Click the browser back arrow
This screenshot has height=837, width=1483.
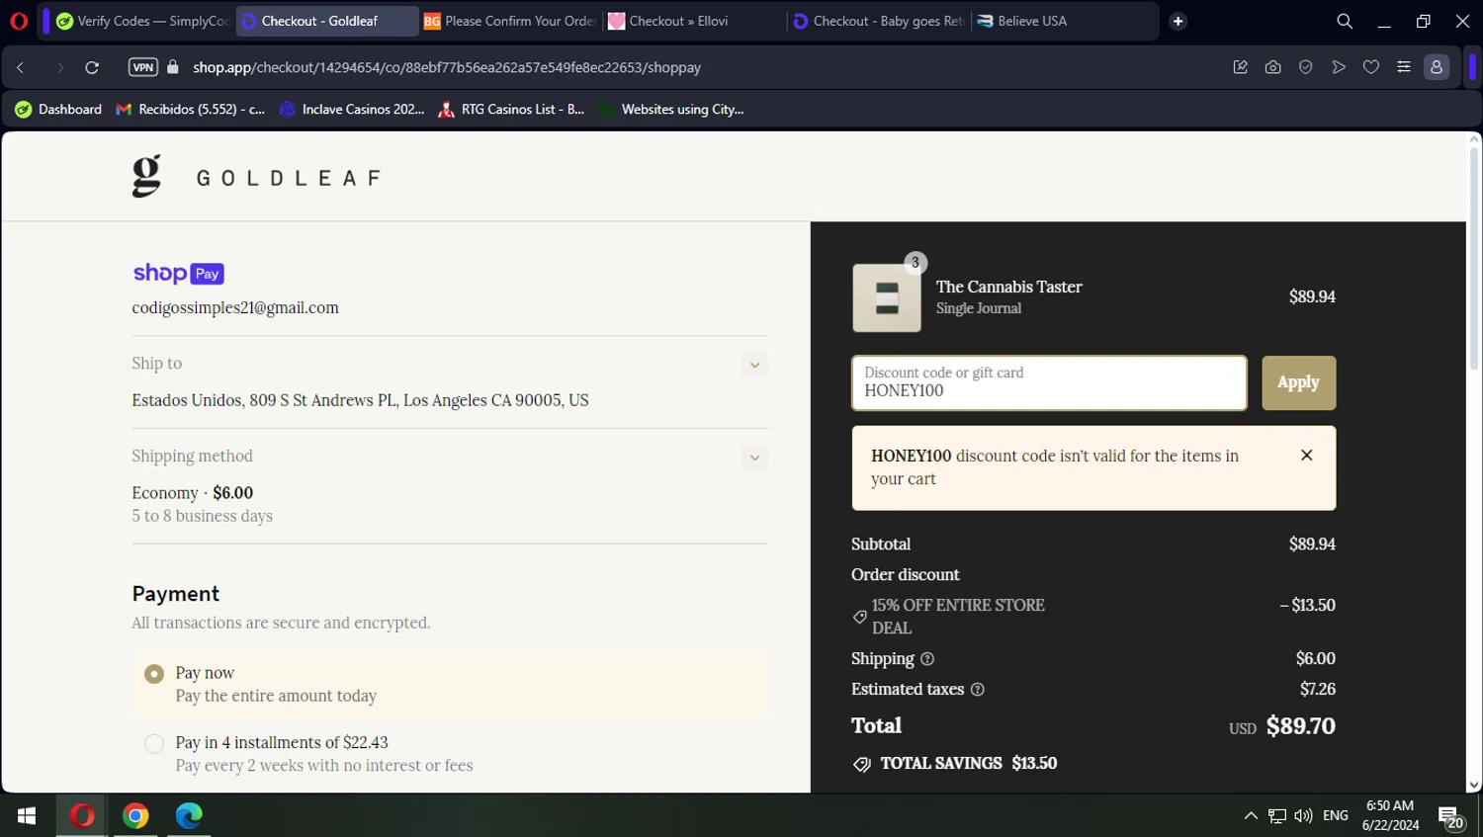tap(21, 67)
